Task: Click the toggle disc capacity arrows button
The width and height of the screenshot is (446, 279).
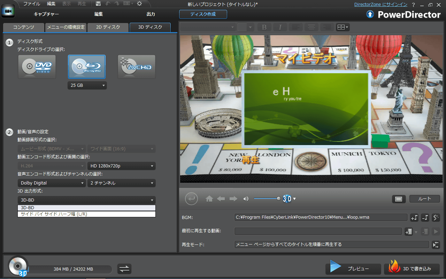Action: click(124, 269)
